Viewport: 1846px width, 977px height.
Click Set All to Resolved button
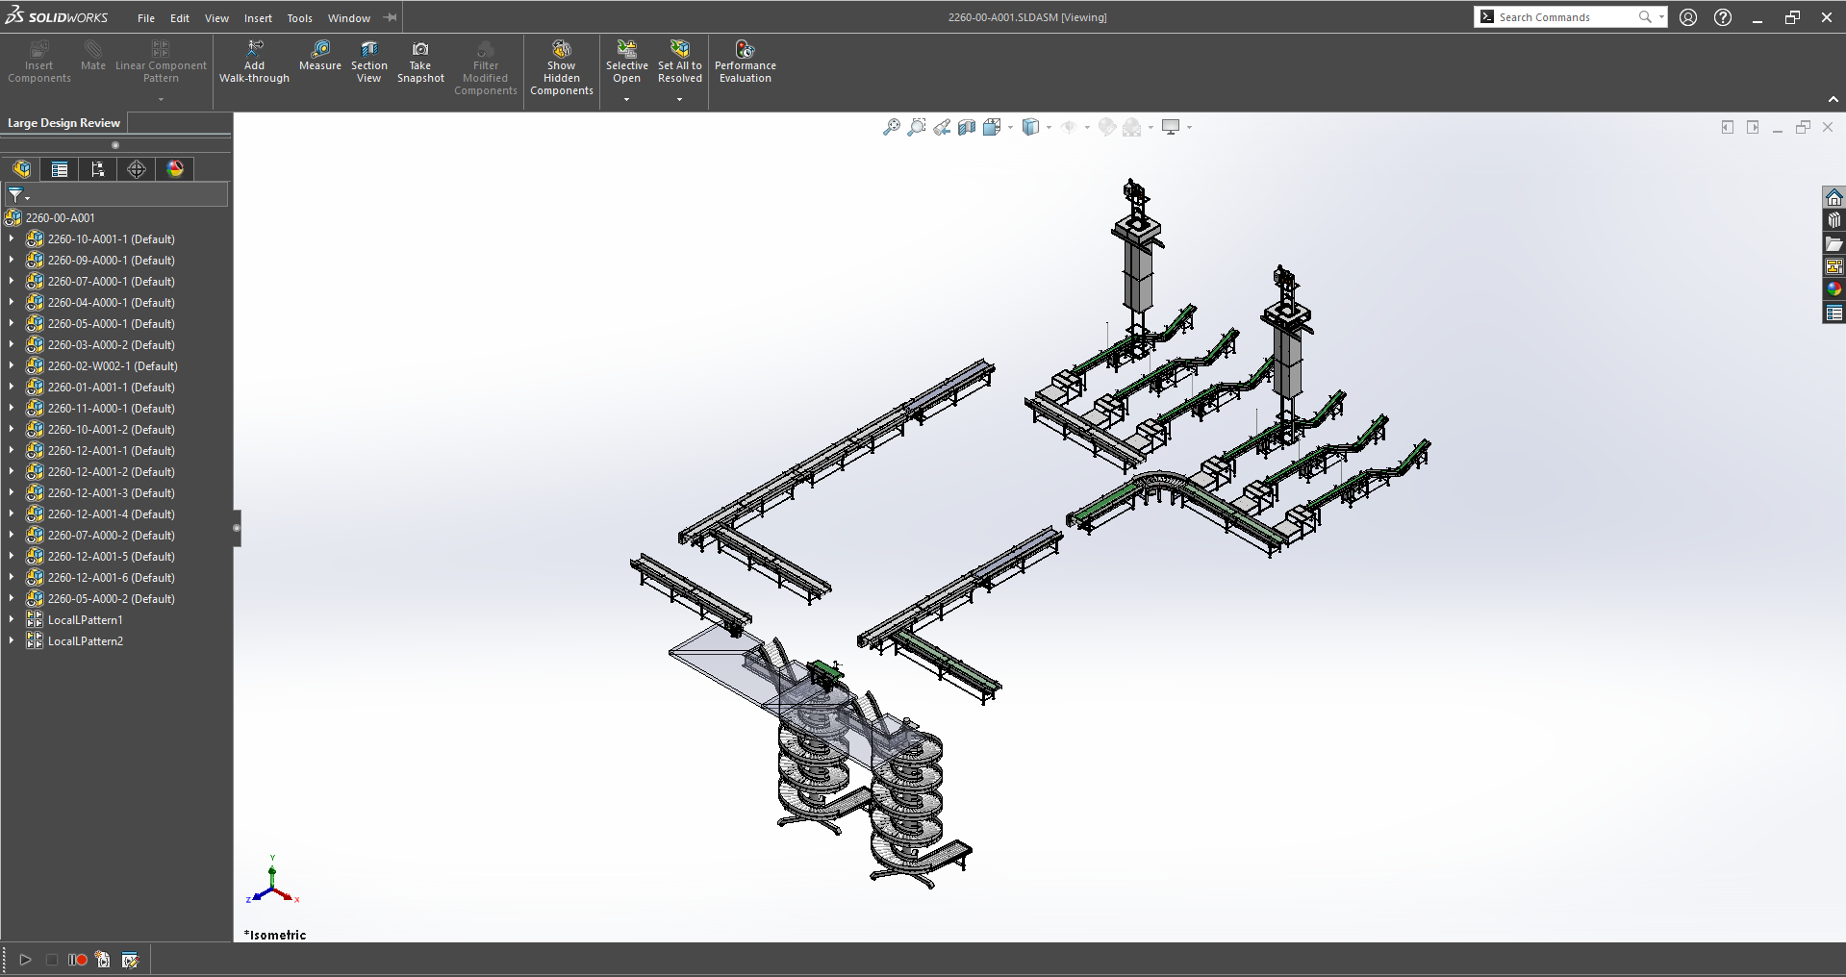679,50
